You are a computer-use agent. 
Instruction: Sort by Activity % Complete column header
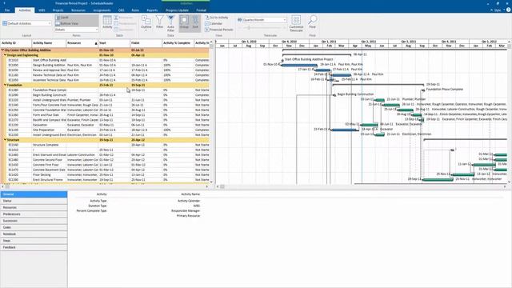[x=178, y=43]
